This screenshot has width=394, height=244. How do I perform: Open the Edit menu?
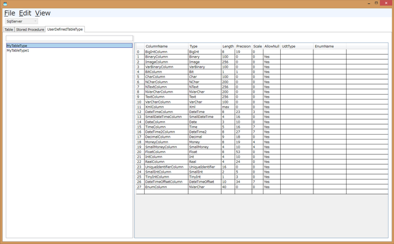(x=25, y=13)
